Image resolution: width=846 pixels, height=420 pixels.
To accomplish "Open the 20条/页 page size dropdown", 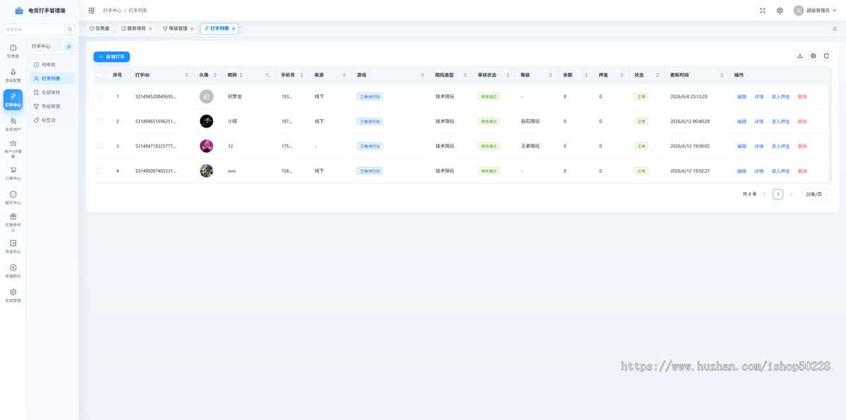I will (x=816, y=194).
